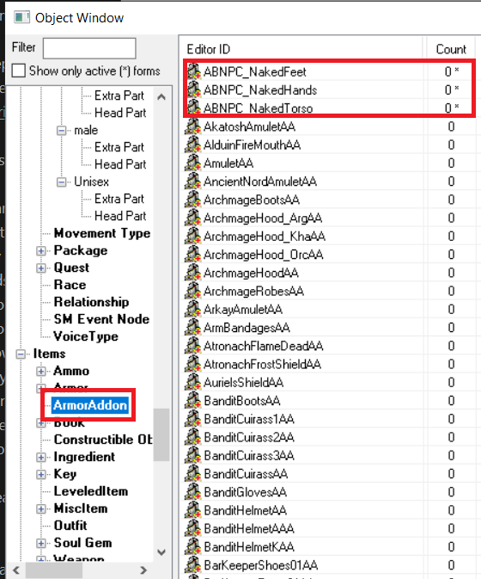
Task: Expand the Soul Gem category
Action: tap(41, 543)
